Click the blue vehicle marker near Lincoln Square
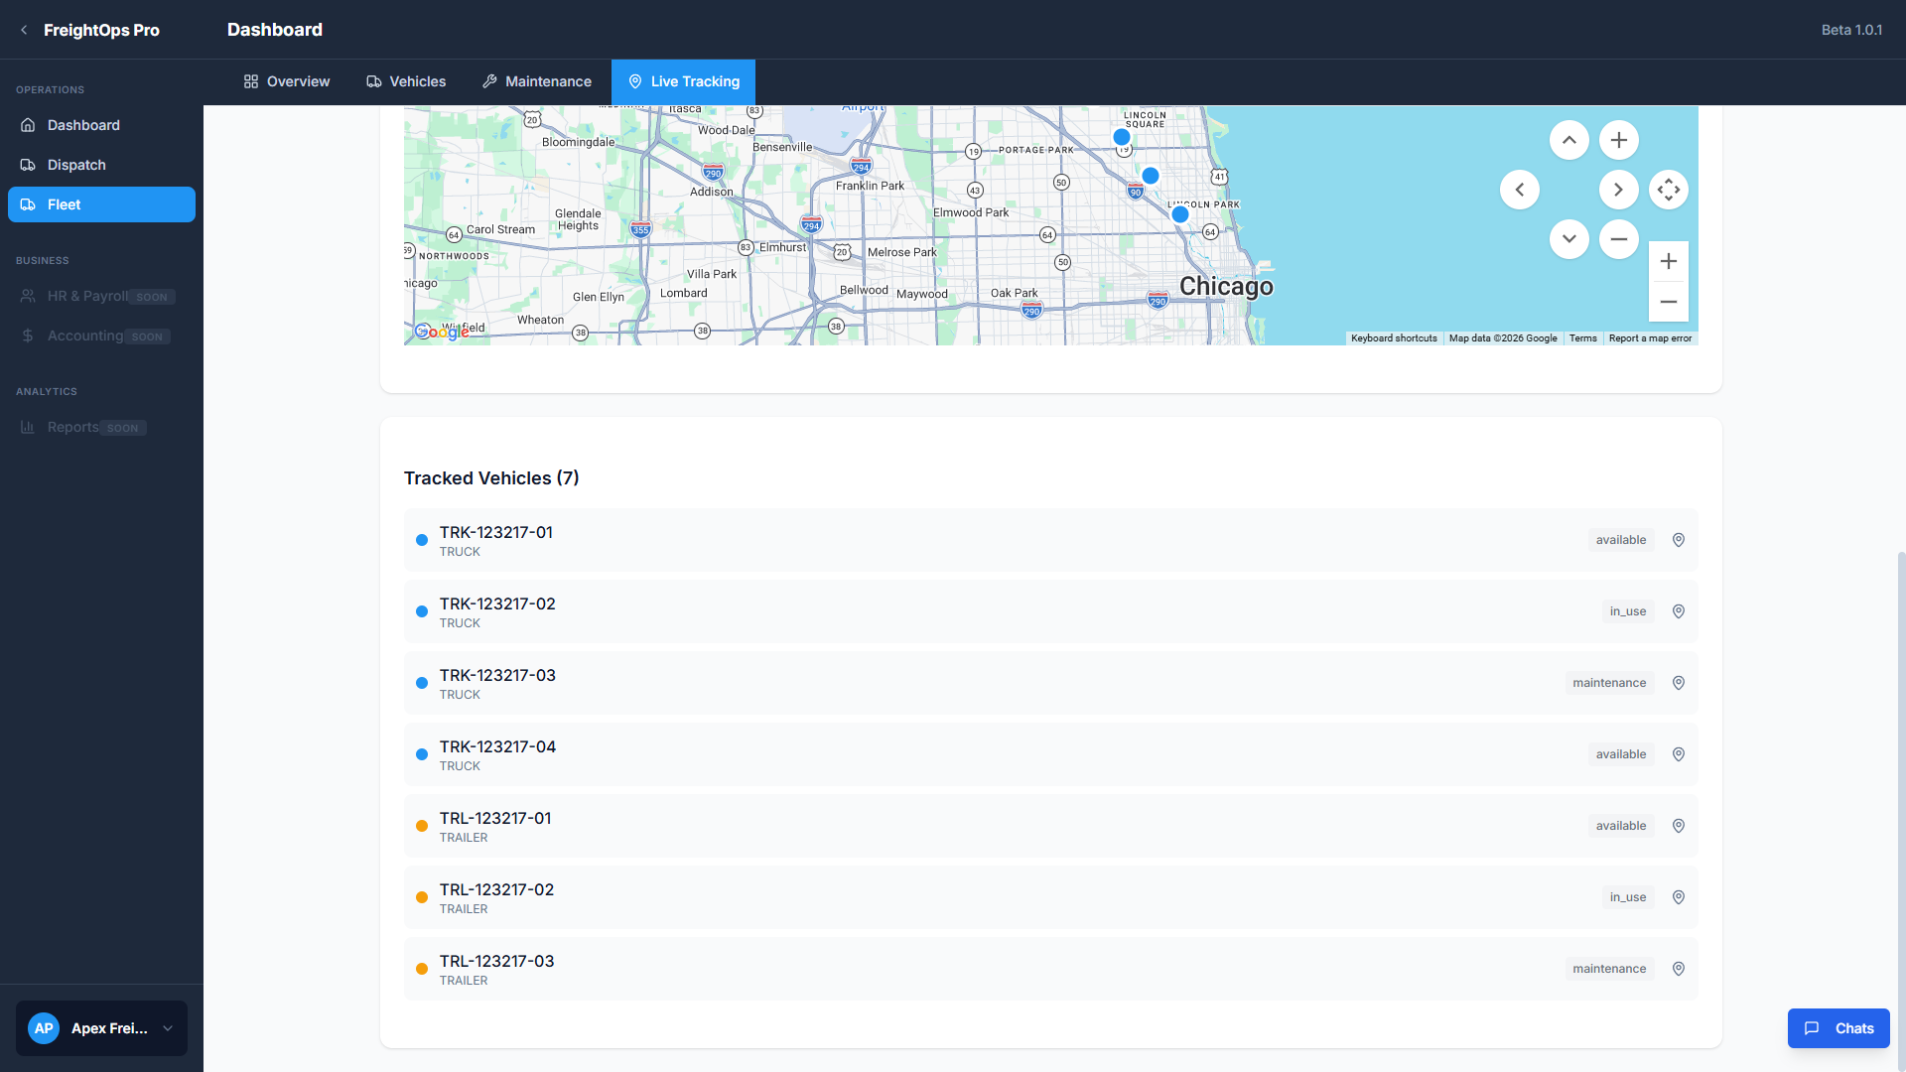 1121,137
